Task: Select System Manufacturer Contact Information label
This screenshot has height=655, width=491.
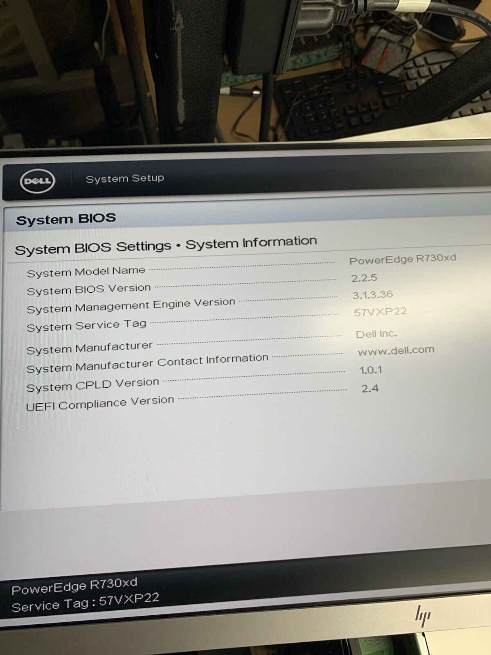Action: 147,363
